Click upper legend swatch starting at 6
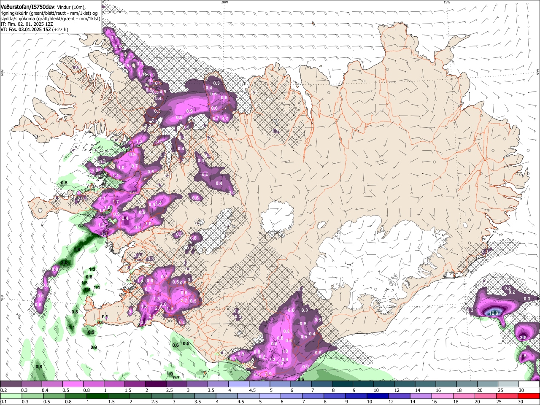Viewport: 540px width, 405px height. [x=301, y=384]
